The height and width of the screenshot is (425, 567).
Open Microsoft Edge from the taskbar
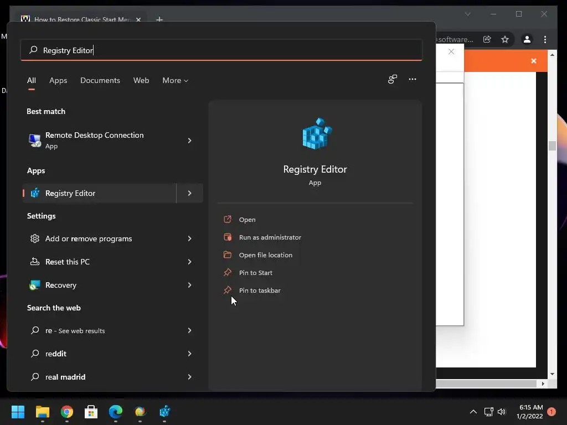point(116,411)
